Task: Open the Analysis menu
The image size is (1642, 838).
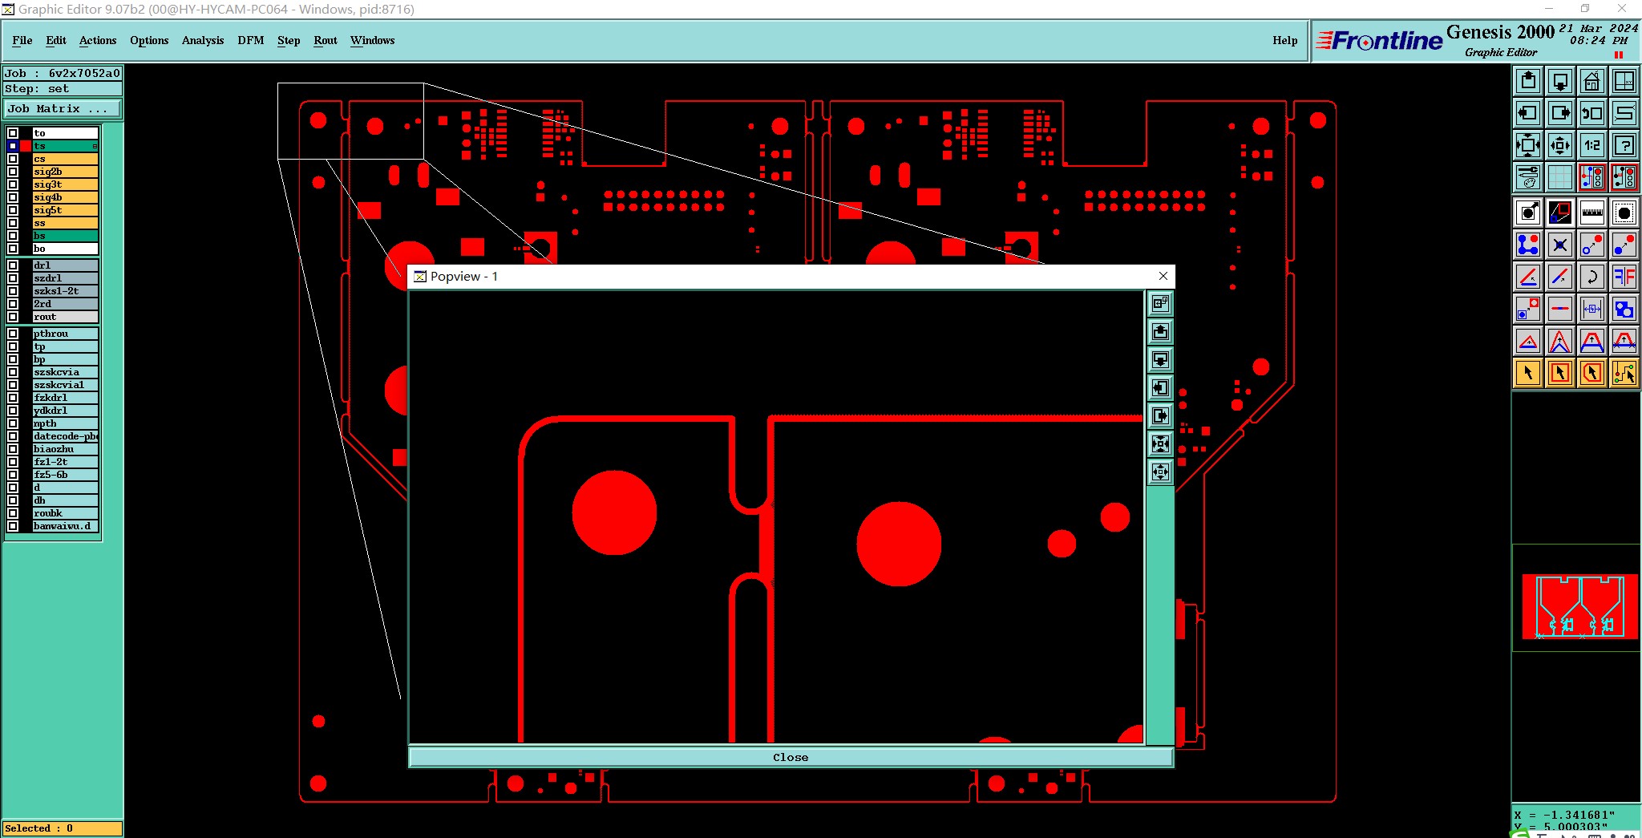Action: 203,40
